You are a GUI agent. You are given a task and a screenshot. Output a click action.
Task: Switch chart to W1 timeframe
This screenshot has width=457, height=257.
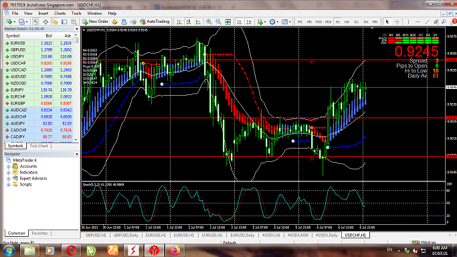pyautogui.click(x=366, y=22)
